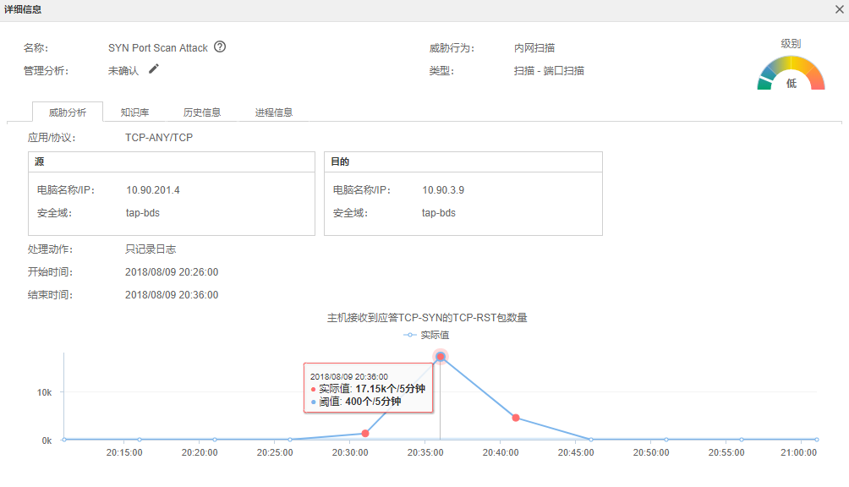Close the 详细信息 dialog
This screenshot has width=849, height=487.
click(x=839, y=10)
